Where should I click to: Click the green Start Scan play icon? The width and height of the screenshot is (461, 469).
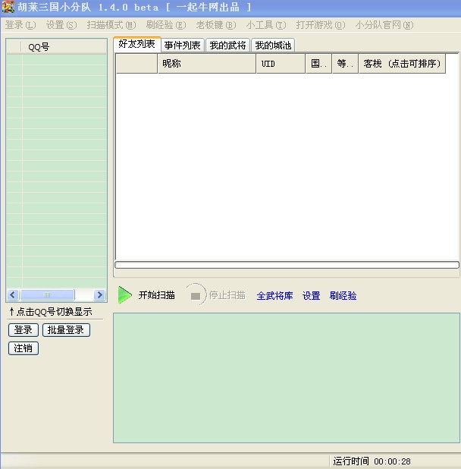tap(124, 295)
